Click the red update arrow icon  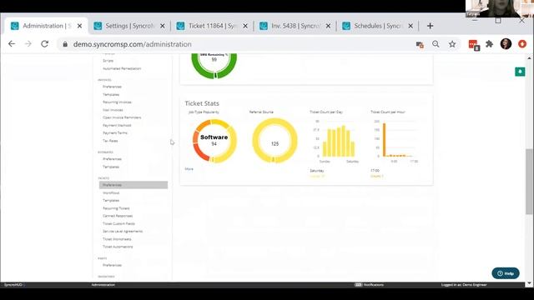[x=522, y=44]
